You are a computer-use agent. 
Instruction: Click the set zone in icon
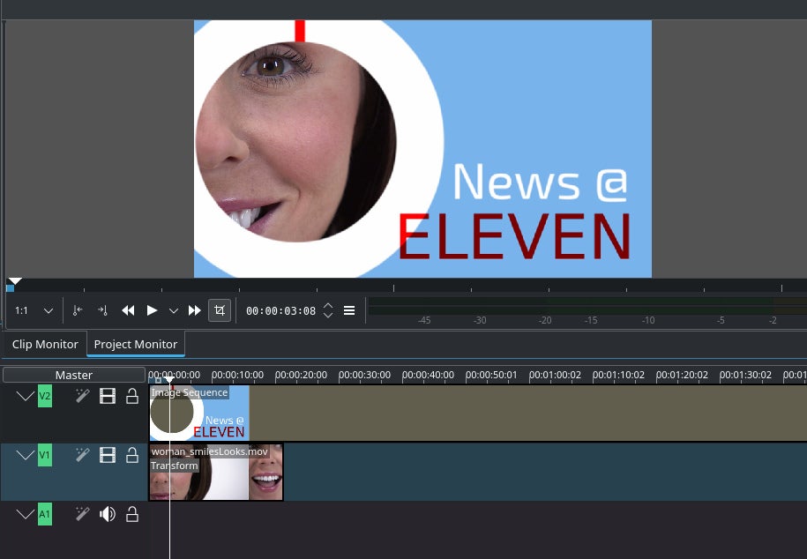78,310
